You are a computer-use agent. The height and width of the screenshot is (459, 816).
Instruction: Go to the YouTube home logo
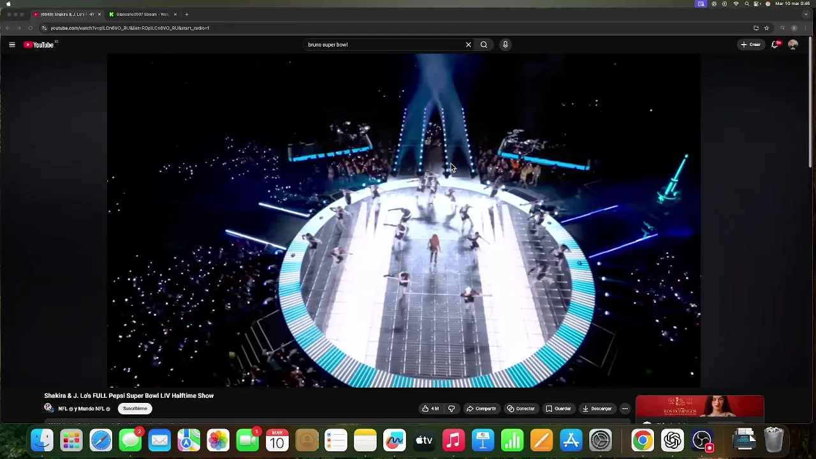click(x=39, y=45)
